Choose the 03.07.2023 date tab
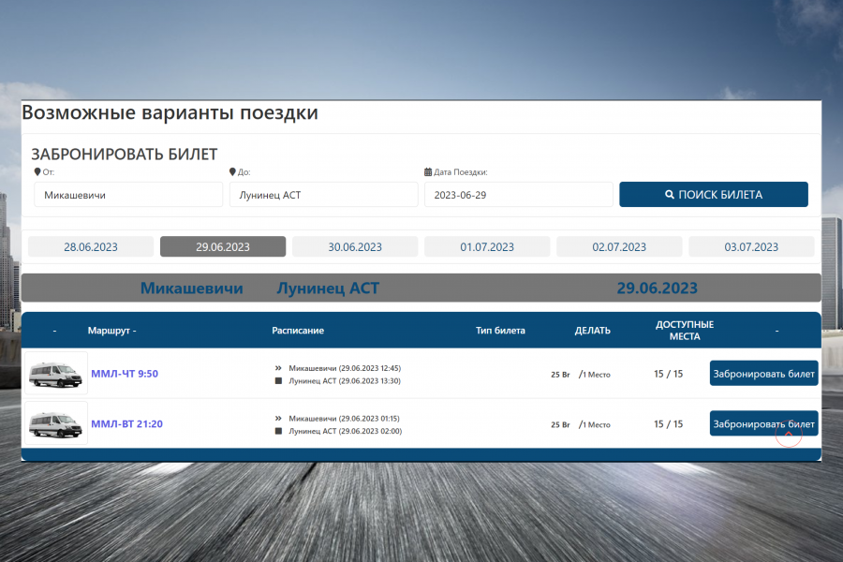Image resolution: width=843 pixels, height=562 pixels. 751,247
